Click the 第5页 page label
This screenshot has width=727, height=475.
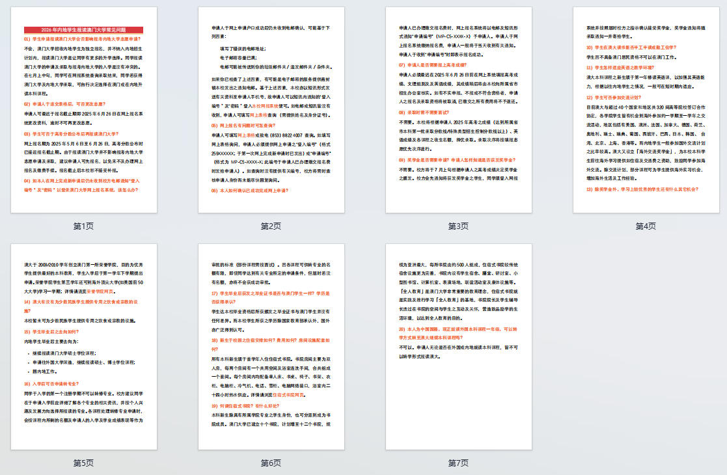coord(84,463)
